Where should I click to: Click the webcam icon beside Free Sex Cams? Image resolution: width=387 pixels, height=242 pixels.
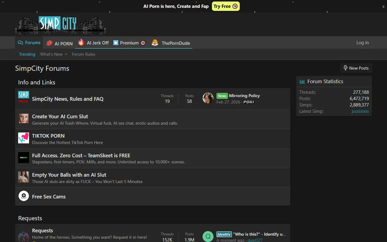coord(24,196)
